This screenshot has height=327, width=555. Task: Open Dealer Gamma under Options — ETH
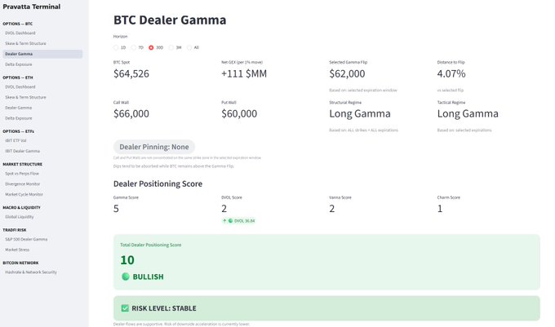click(x=19, y=108)
